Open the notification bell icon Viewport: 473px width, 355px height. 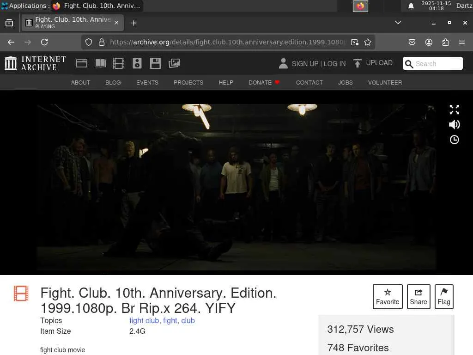pos(411,6)
